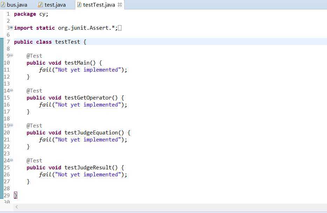Click the method name testMain

(77, 63)
